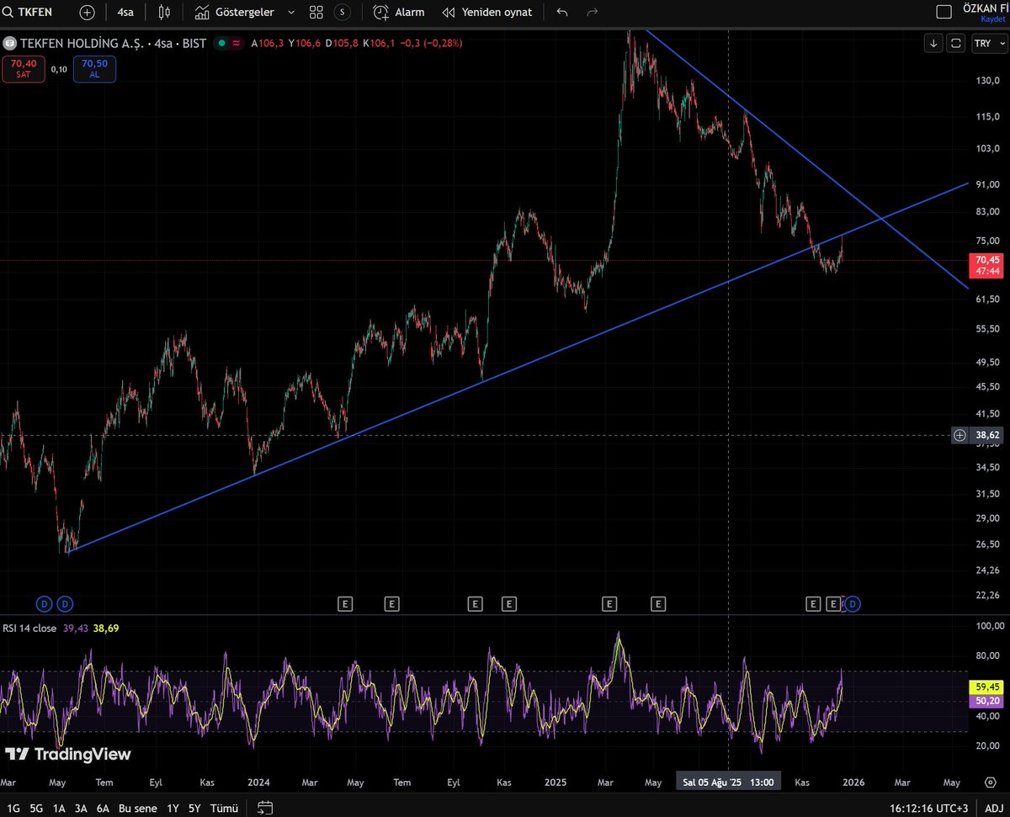Select the 6A time range
This screenshot has height=817, width=1010.
point(103,808)
